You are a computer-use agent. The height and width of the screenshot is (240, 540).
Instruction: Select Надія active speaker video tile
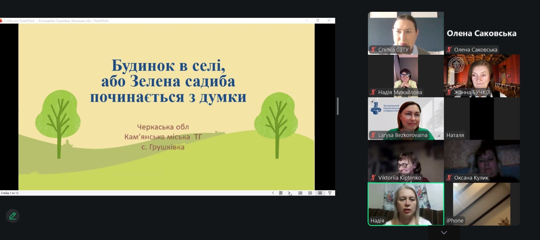click(x=406, y=204)
